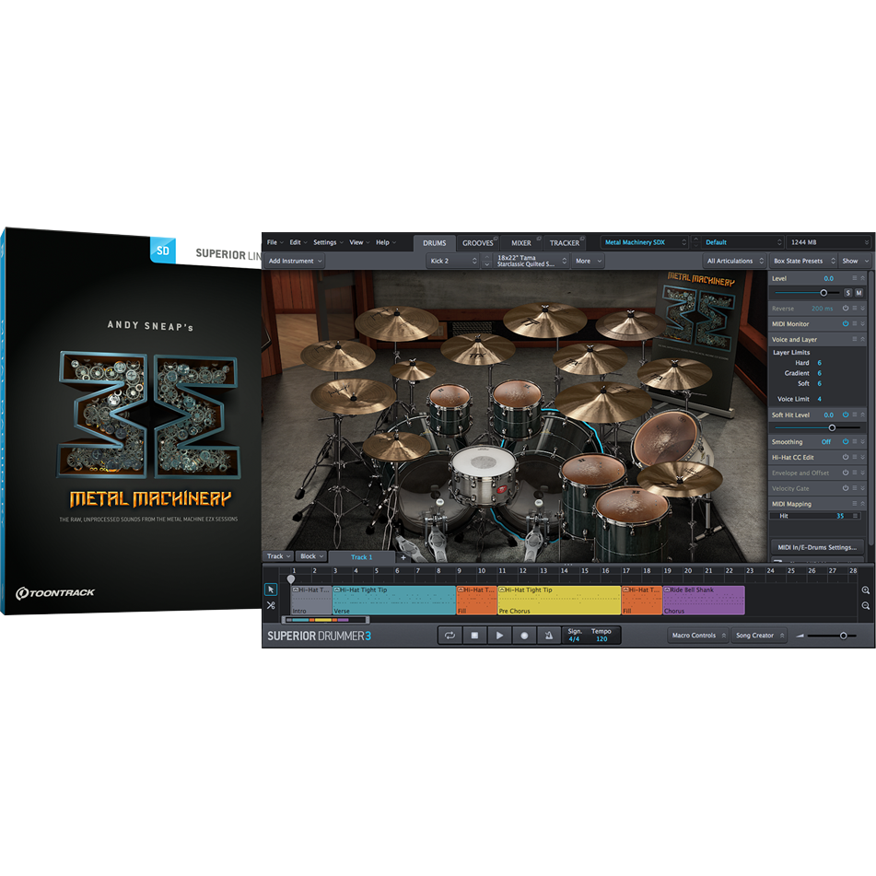This screenshot has width=876, height=876.
Task: Open Voice and Layer menu icon
Action: pos(854,339)
